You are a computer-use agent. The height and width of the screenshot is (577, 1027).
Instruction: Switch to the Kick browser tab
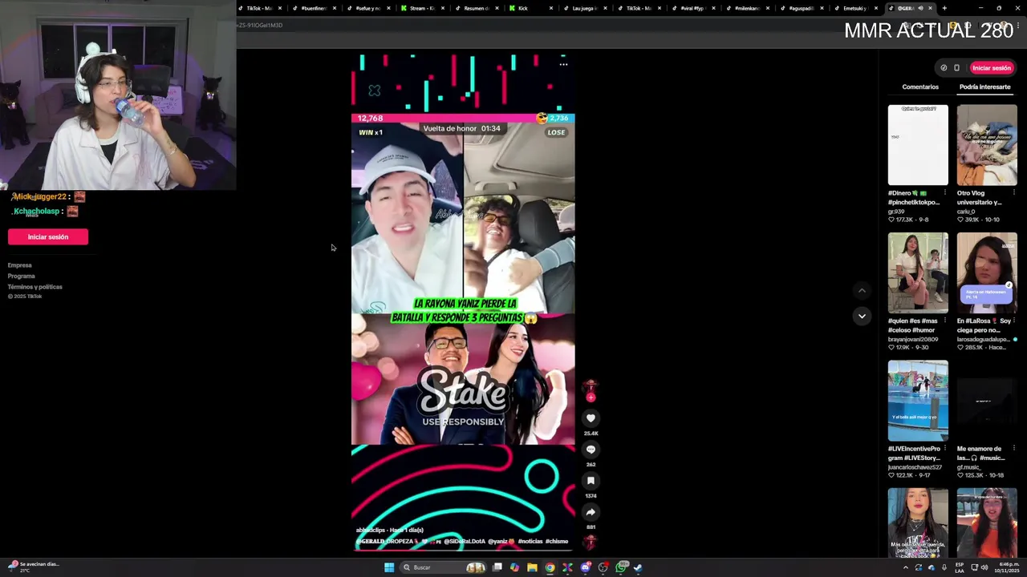click(x=530, y=8)
